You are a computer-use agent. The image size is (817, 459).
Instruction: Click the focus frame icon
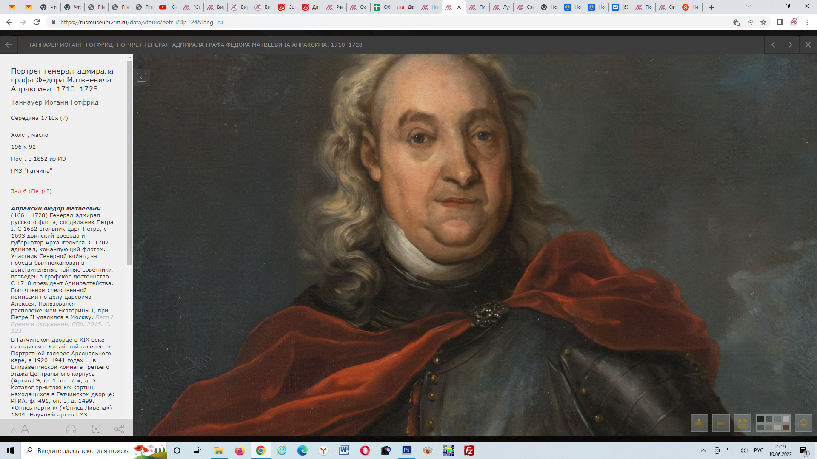coord(96,429)
